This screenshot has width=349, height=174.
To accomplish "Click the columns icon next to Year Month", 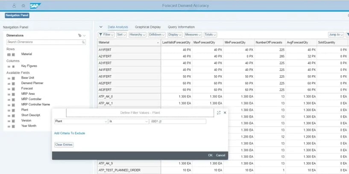I will tap(13, 126).
